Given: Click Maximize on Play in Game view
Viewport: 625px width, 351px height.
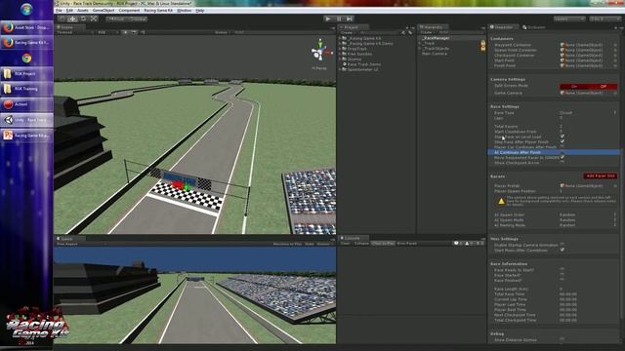Looking at the screenshot, I should pos(287,244).
